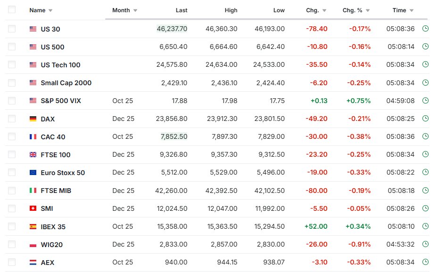Click the +52.00 change for IBEX 35
The height and width of the screenshot is (272, 438).
316,226
